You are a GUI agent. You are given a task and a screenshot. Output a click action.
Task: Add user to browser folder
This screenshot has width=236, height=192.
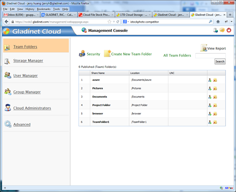[210, 114]
